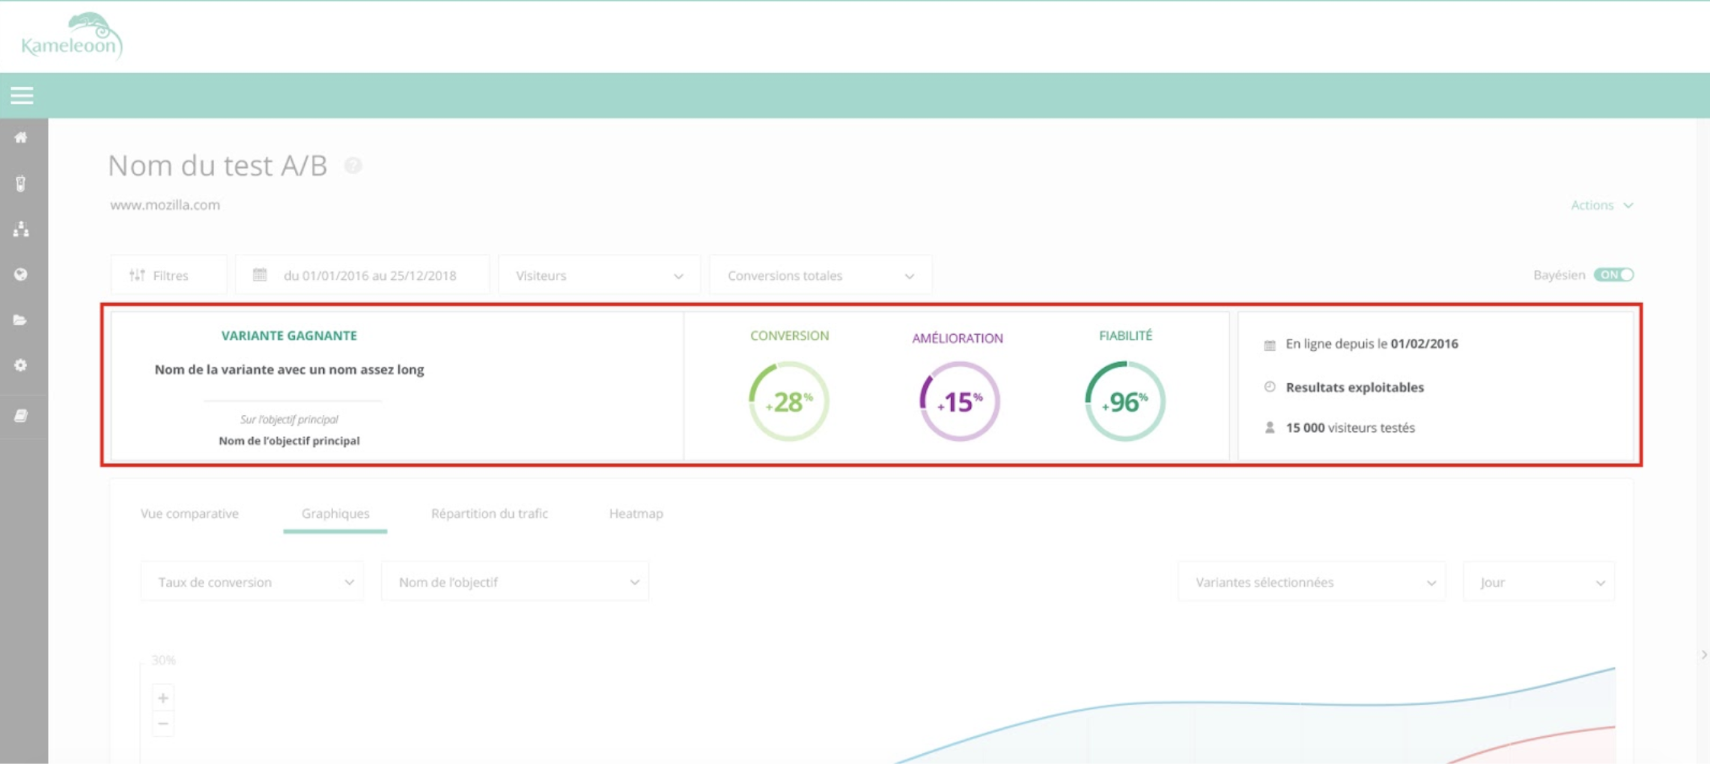This screenshot has width=1710, height=764.
Task: Switch to Vue comparative tab
Action: (189, 513)
